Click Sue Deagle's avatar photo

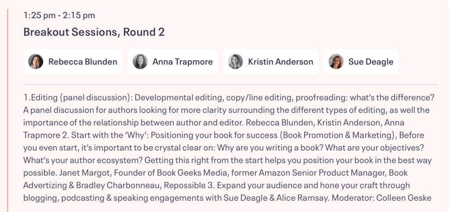click(336, 61)
